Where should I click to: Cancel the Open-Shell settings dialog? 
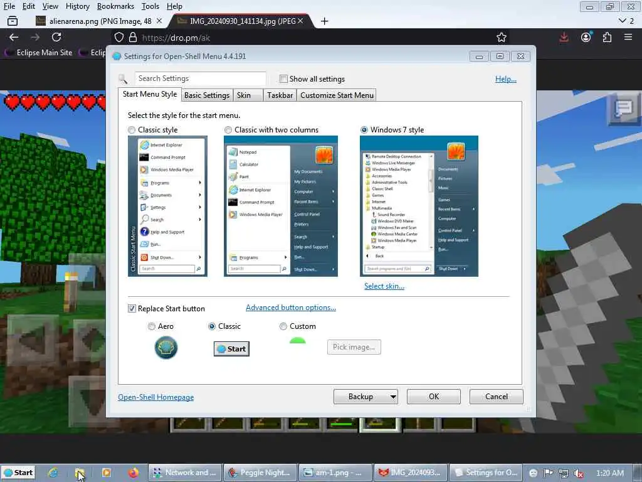click(497, 397)
